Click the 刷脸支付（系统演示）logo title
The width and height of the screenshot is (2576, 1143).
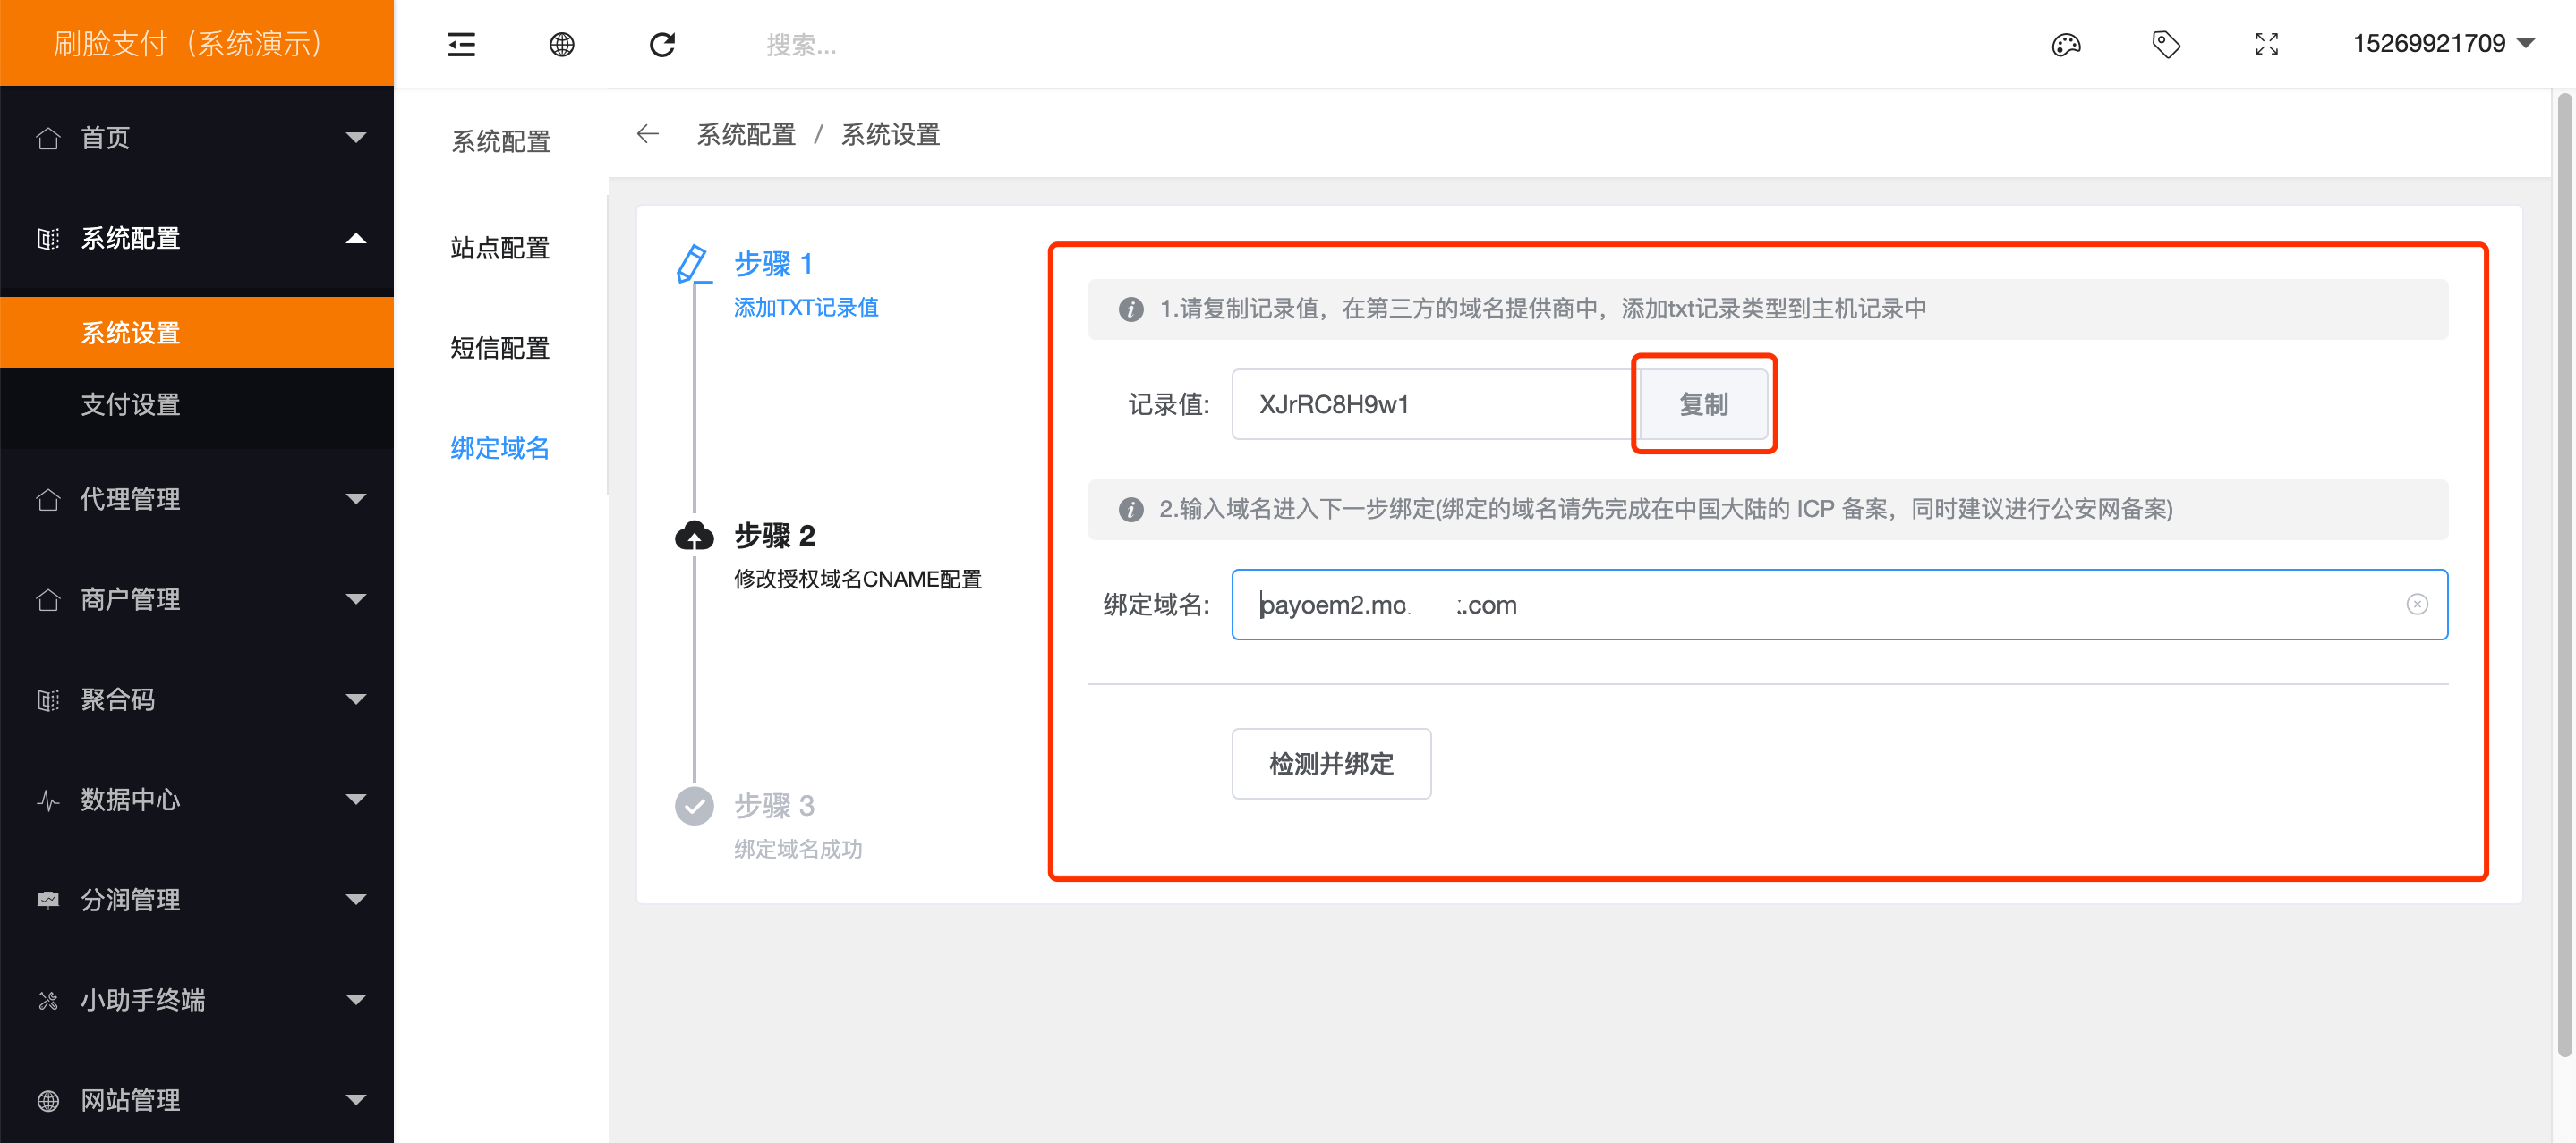[x=188, y=44]
